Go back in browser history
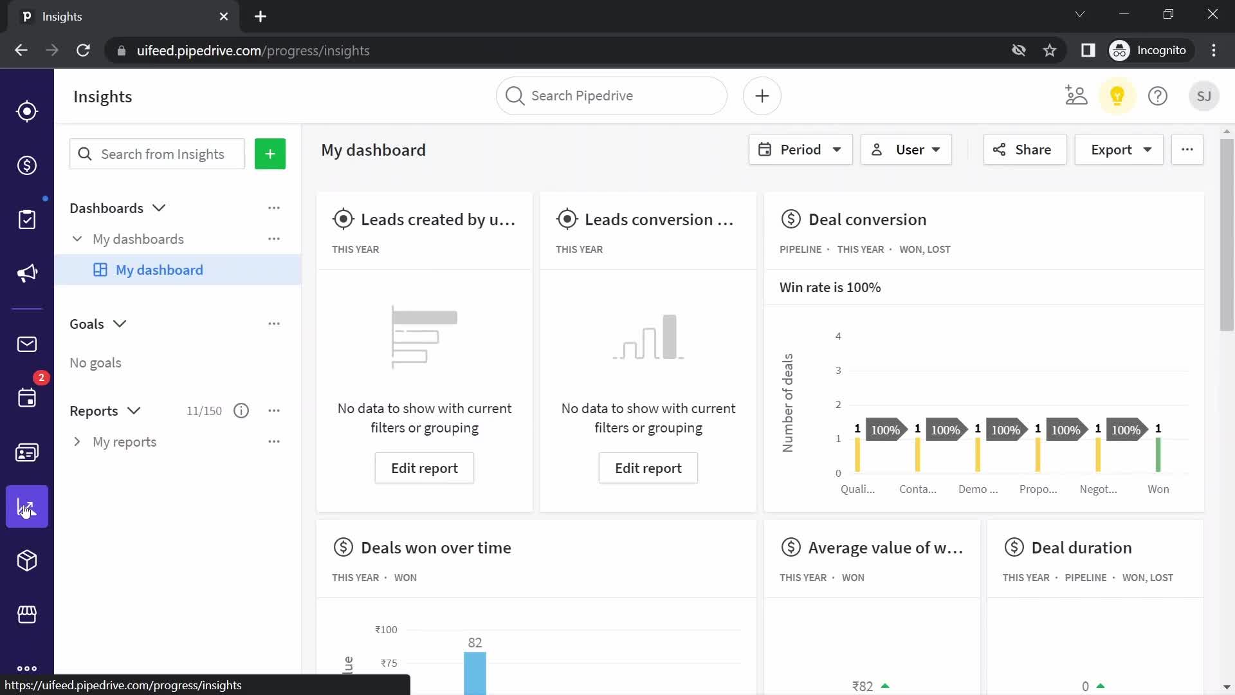The image size is (1235, 695). tap(21, 50)
